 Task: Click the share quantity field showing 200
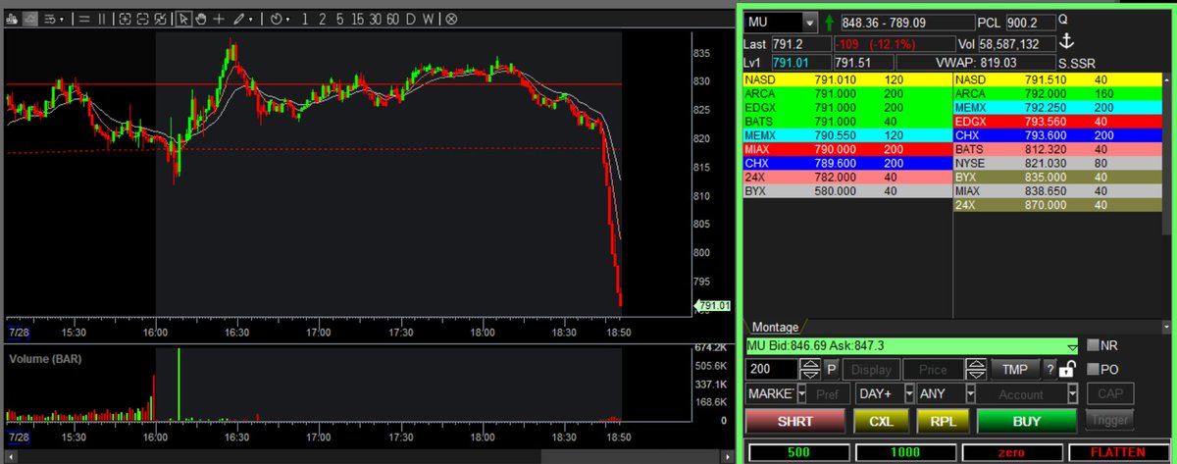772,370
